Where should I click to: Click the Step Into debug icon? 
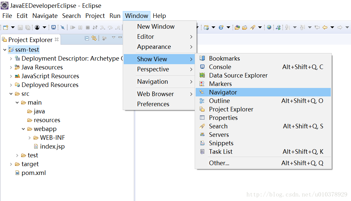coord(103,28)
